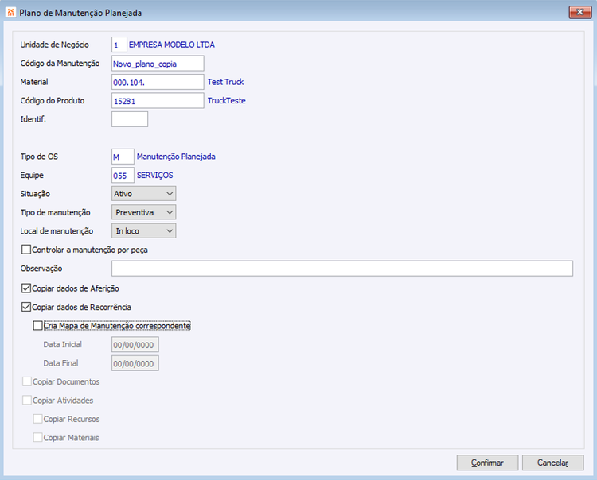Viewport: 597px width, 480px height.
Task: Tick the Copiar Recursos checkbox
Action: pos(37,419)
